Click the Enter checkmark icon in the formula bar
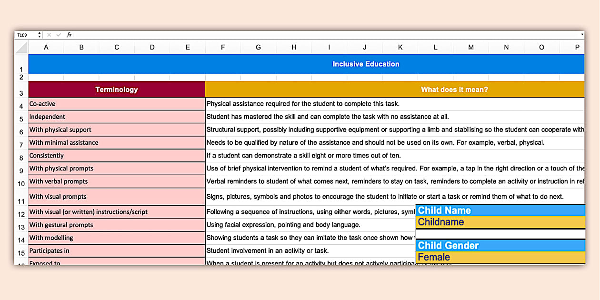 click(x=58, y=35)
